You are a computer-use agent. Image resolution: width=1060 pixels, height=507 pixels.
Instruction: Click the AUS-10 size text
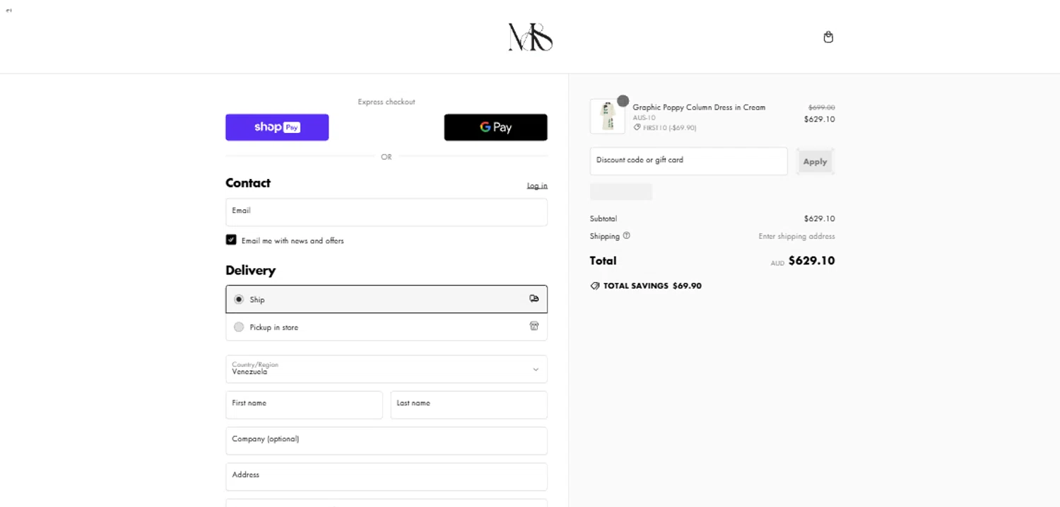644,118
